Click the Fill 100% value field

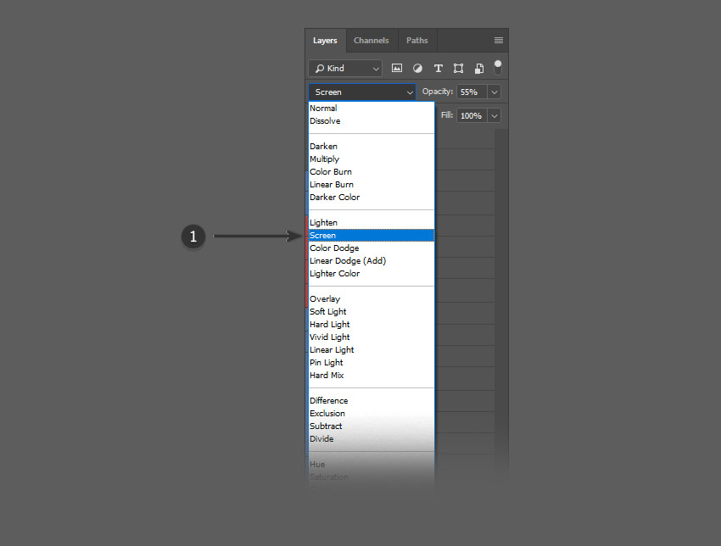(472, 116)
